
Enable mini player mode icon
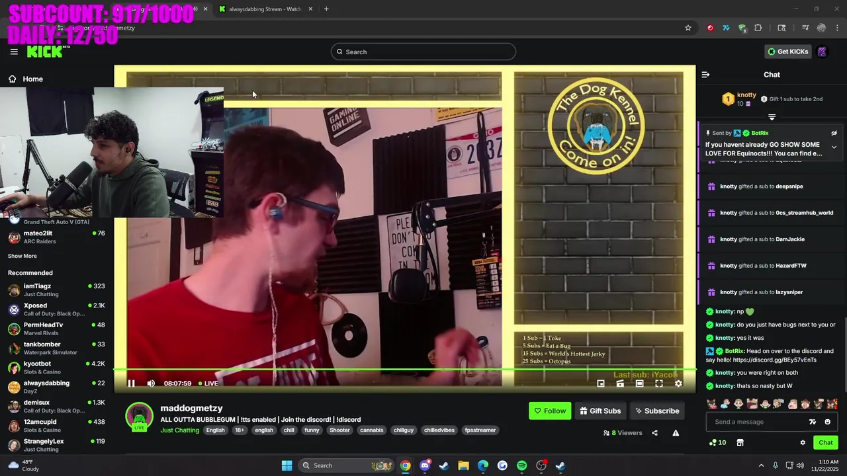pyautogui.click(x=601, y=383)
